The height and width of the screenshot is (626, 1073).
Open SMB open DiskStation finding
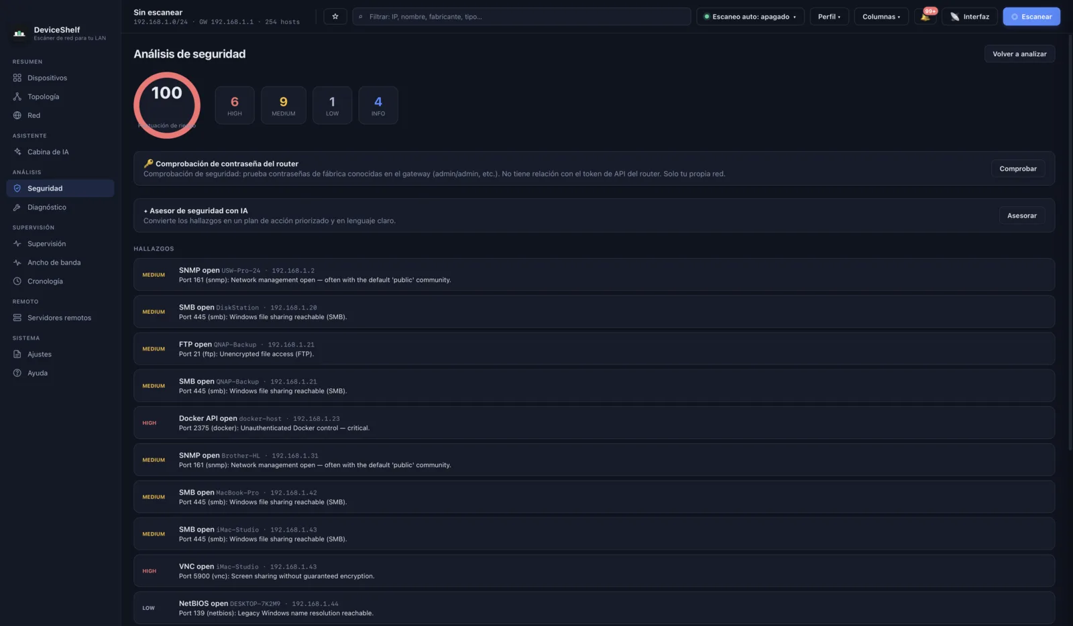click(x=594, y=312)
